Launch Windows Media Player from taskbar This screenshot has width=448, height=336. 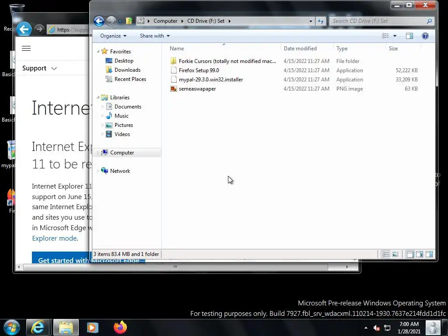[92, 327]
